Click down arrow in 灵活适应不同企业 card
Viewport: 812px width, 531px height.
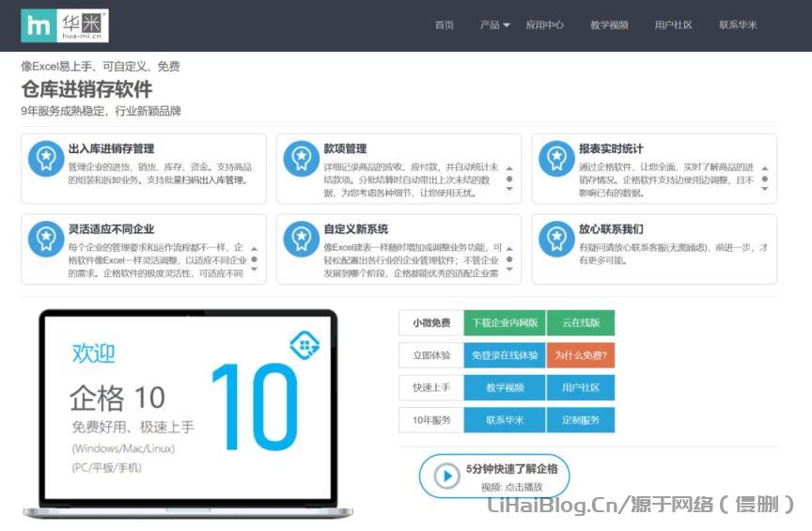(x=255, y=270)
